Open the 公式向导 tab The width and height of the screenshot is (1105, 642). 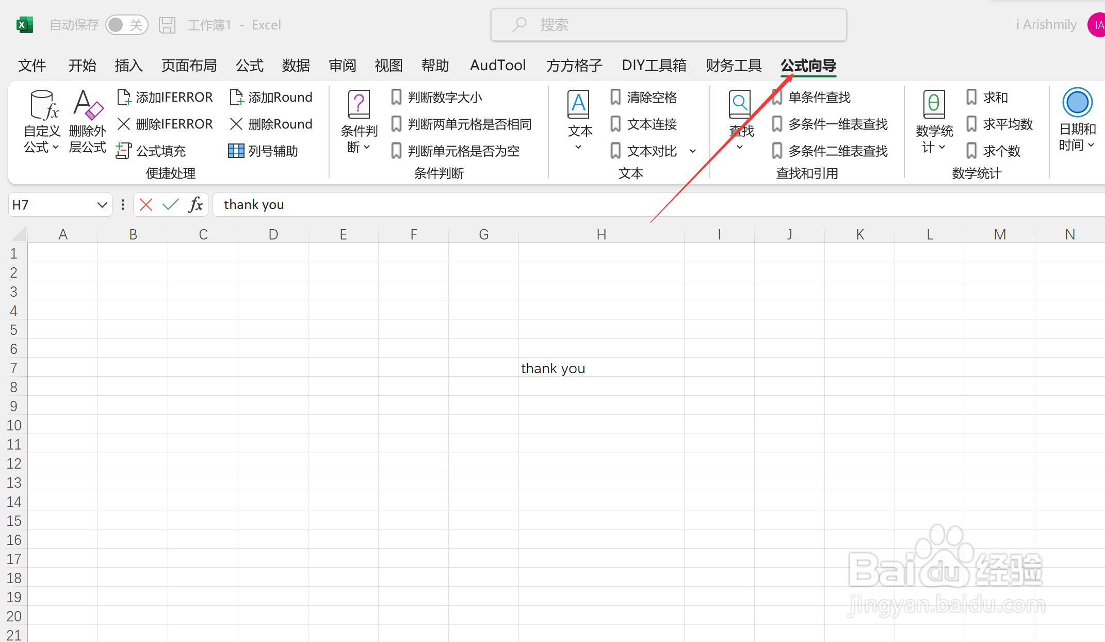807,65
